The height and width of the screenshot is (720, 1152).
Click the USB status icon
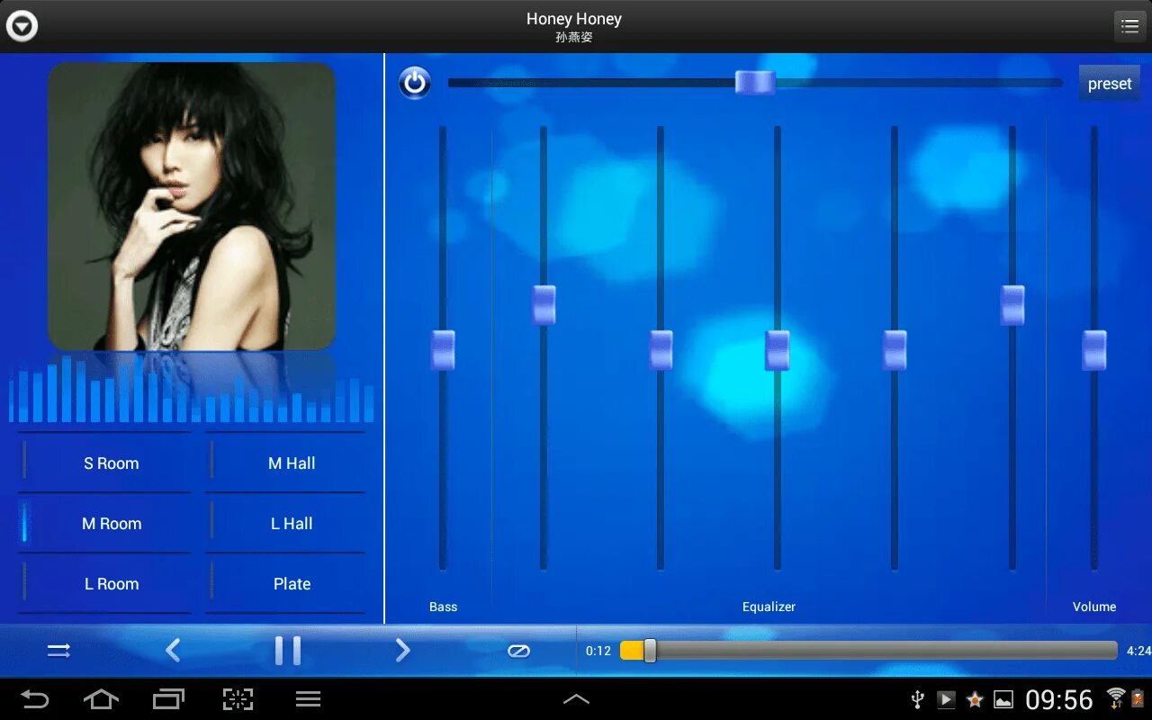918,699
